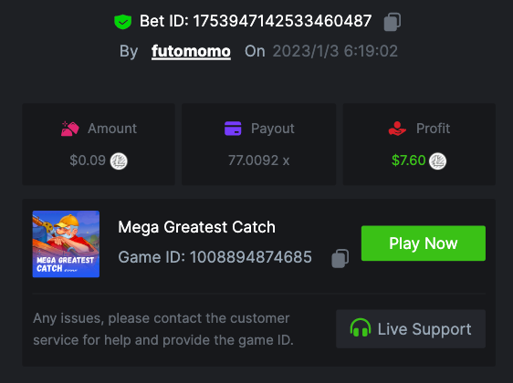Open the Live Support chat

(411, 329)
